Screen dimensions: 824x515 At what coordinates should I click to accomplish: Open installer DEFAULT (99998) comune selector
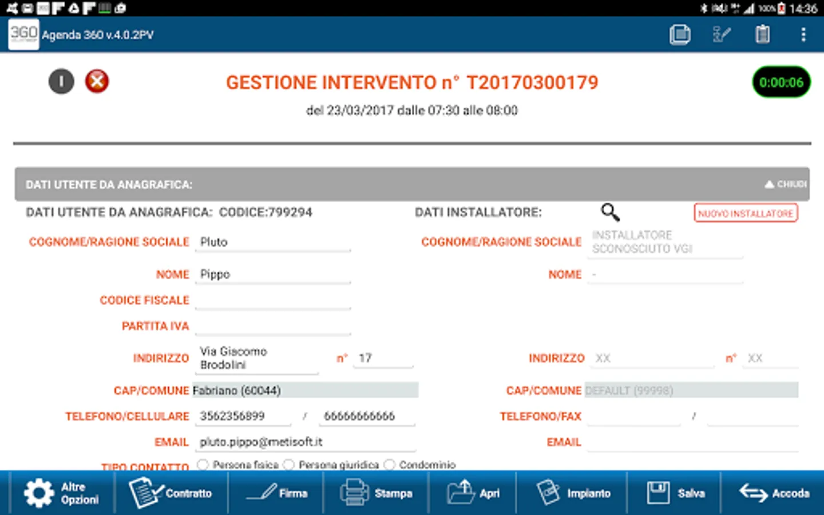coord(691,390)
